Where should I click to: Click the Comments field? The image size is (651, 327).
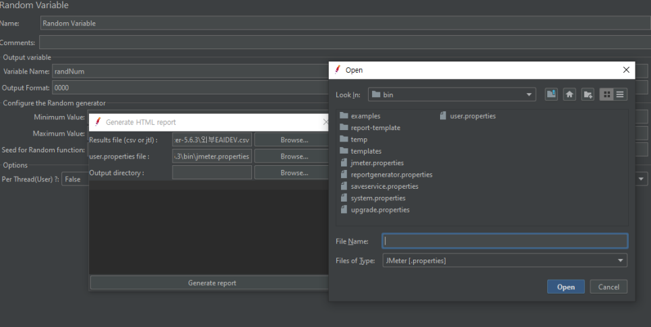[344, 42]
